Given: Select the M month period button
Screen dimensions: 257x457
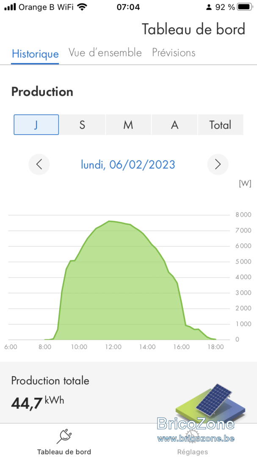Looking at the screenshot, I should (128, 125).
